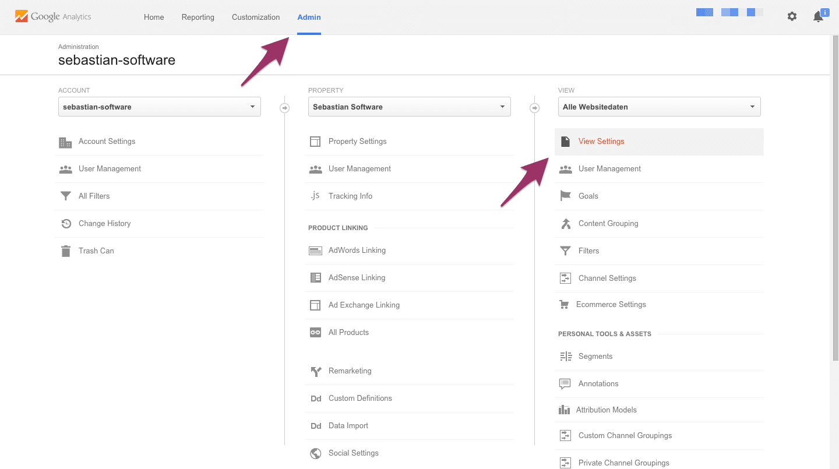
Task: Click the Trash Can icon
Action: pyautogui.click(x=65, y=251)
